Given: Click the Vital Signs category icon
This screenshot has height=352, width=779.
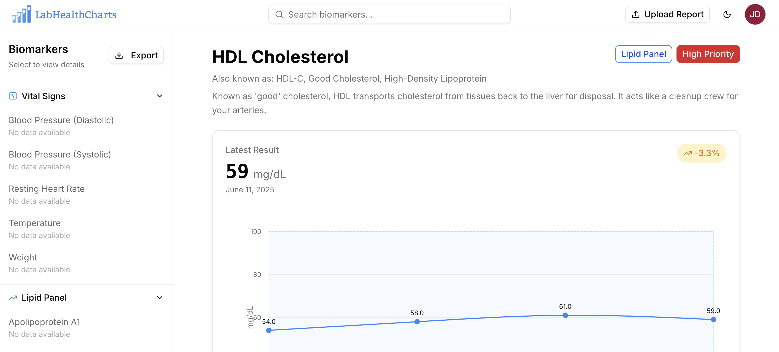Looking at the screenshot, I should pos(13,96).
